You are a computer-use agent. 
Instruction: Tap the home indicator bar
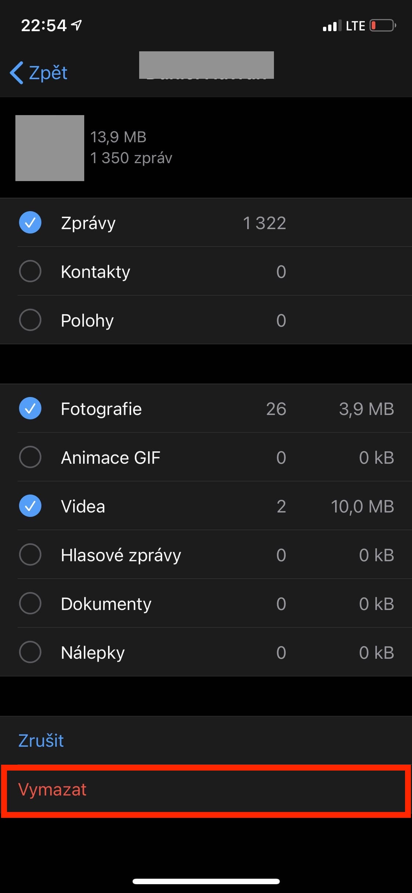coord(206,881)
